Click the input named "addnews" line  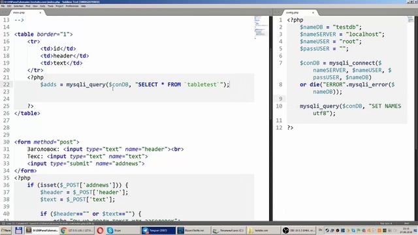click(86, 164)
